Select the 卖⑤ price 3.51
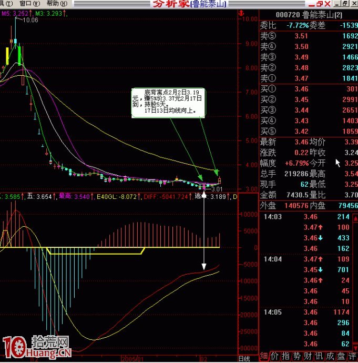Viewport: 358px width, 363px height. tap(301, 36)
